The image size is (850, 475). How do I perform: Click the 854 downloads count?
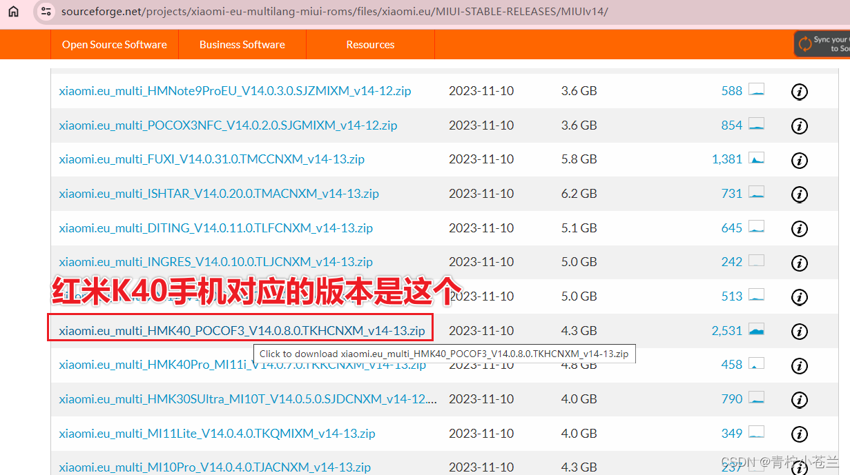(x=731, y=125)
